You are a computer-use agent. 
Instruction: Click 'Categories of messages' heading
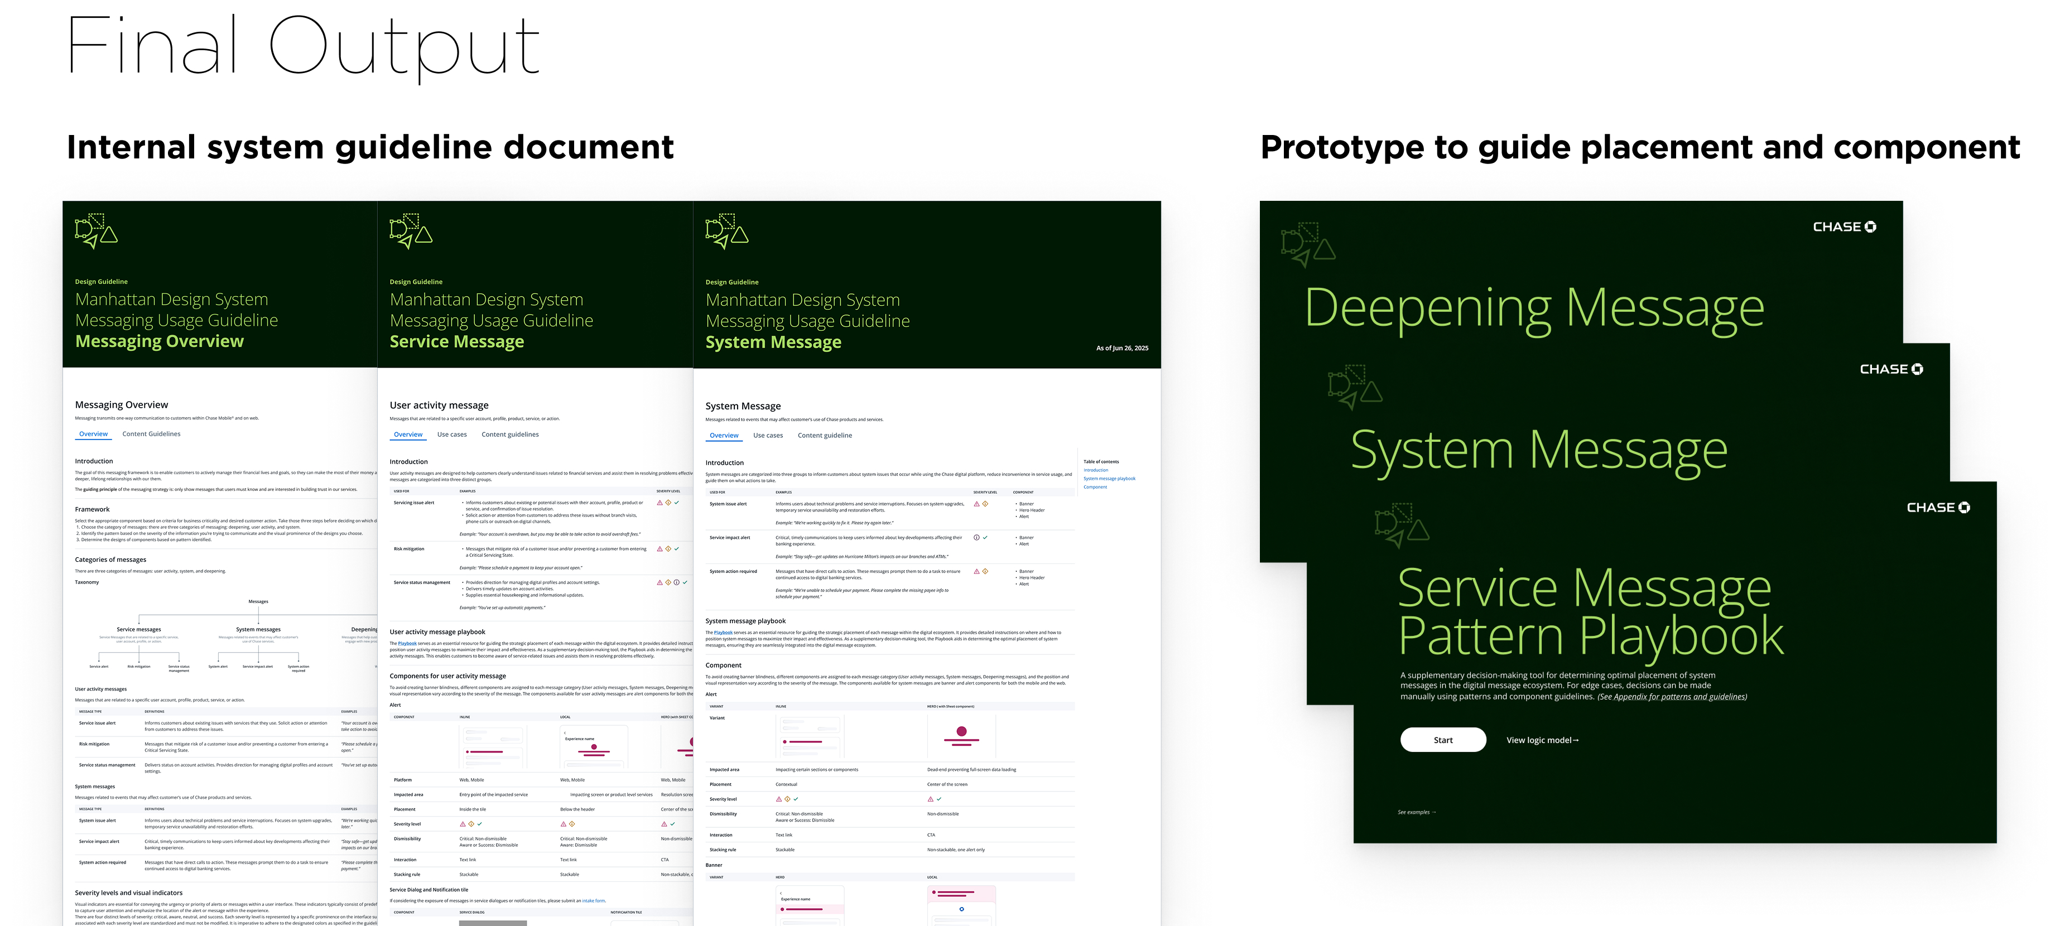point(110,560)
